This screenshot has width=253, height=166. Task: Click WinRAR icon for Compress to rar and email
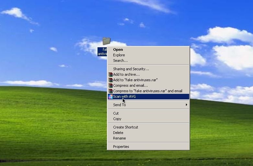110,91
